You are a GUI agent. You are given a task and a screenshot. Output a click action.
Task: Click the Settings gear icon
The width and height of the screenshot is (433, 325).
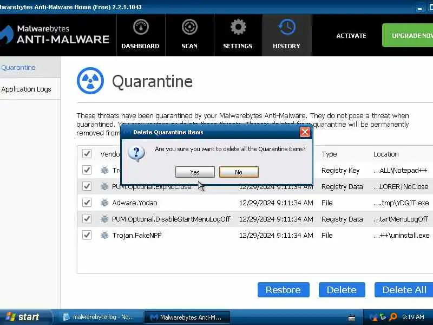tap(238, 27)
